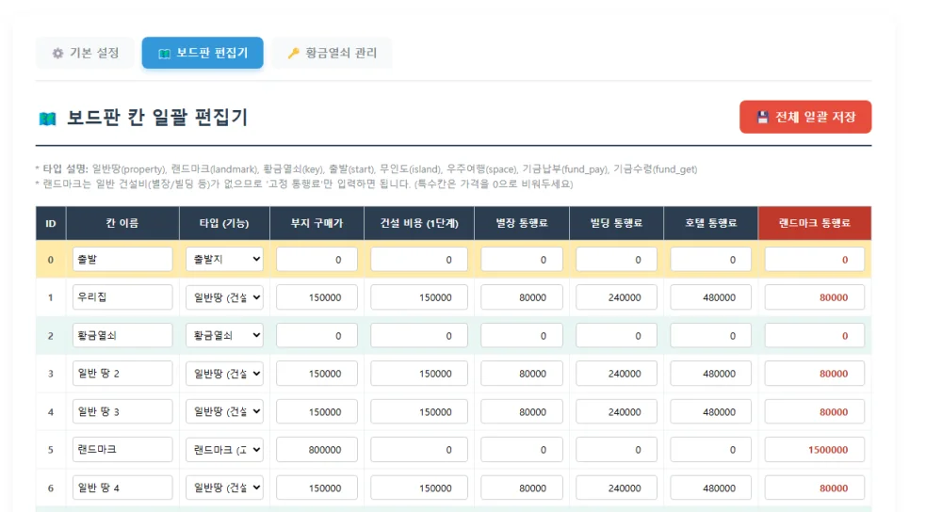The image size is (942, 512).
Task: Click 별장 통행료 field in row 6
Action: tap(522, 488)
